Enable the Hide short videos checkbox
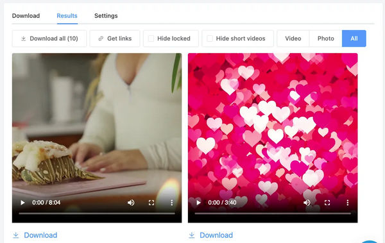Viewport: 385px width, 243px height. click(x=210, y=38)
